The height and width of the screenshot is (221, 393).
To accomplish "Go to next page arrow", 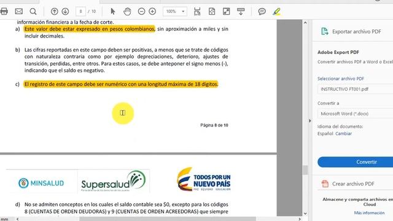I will (65, 11).
